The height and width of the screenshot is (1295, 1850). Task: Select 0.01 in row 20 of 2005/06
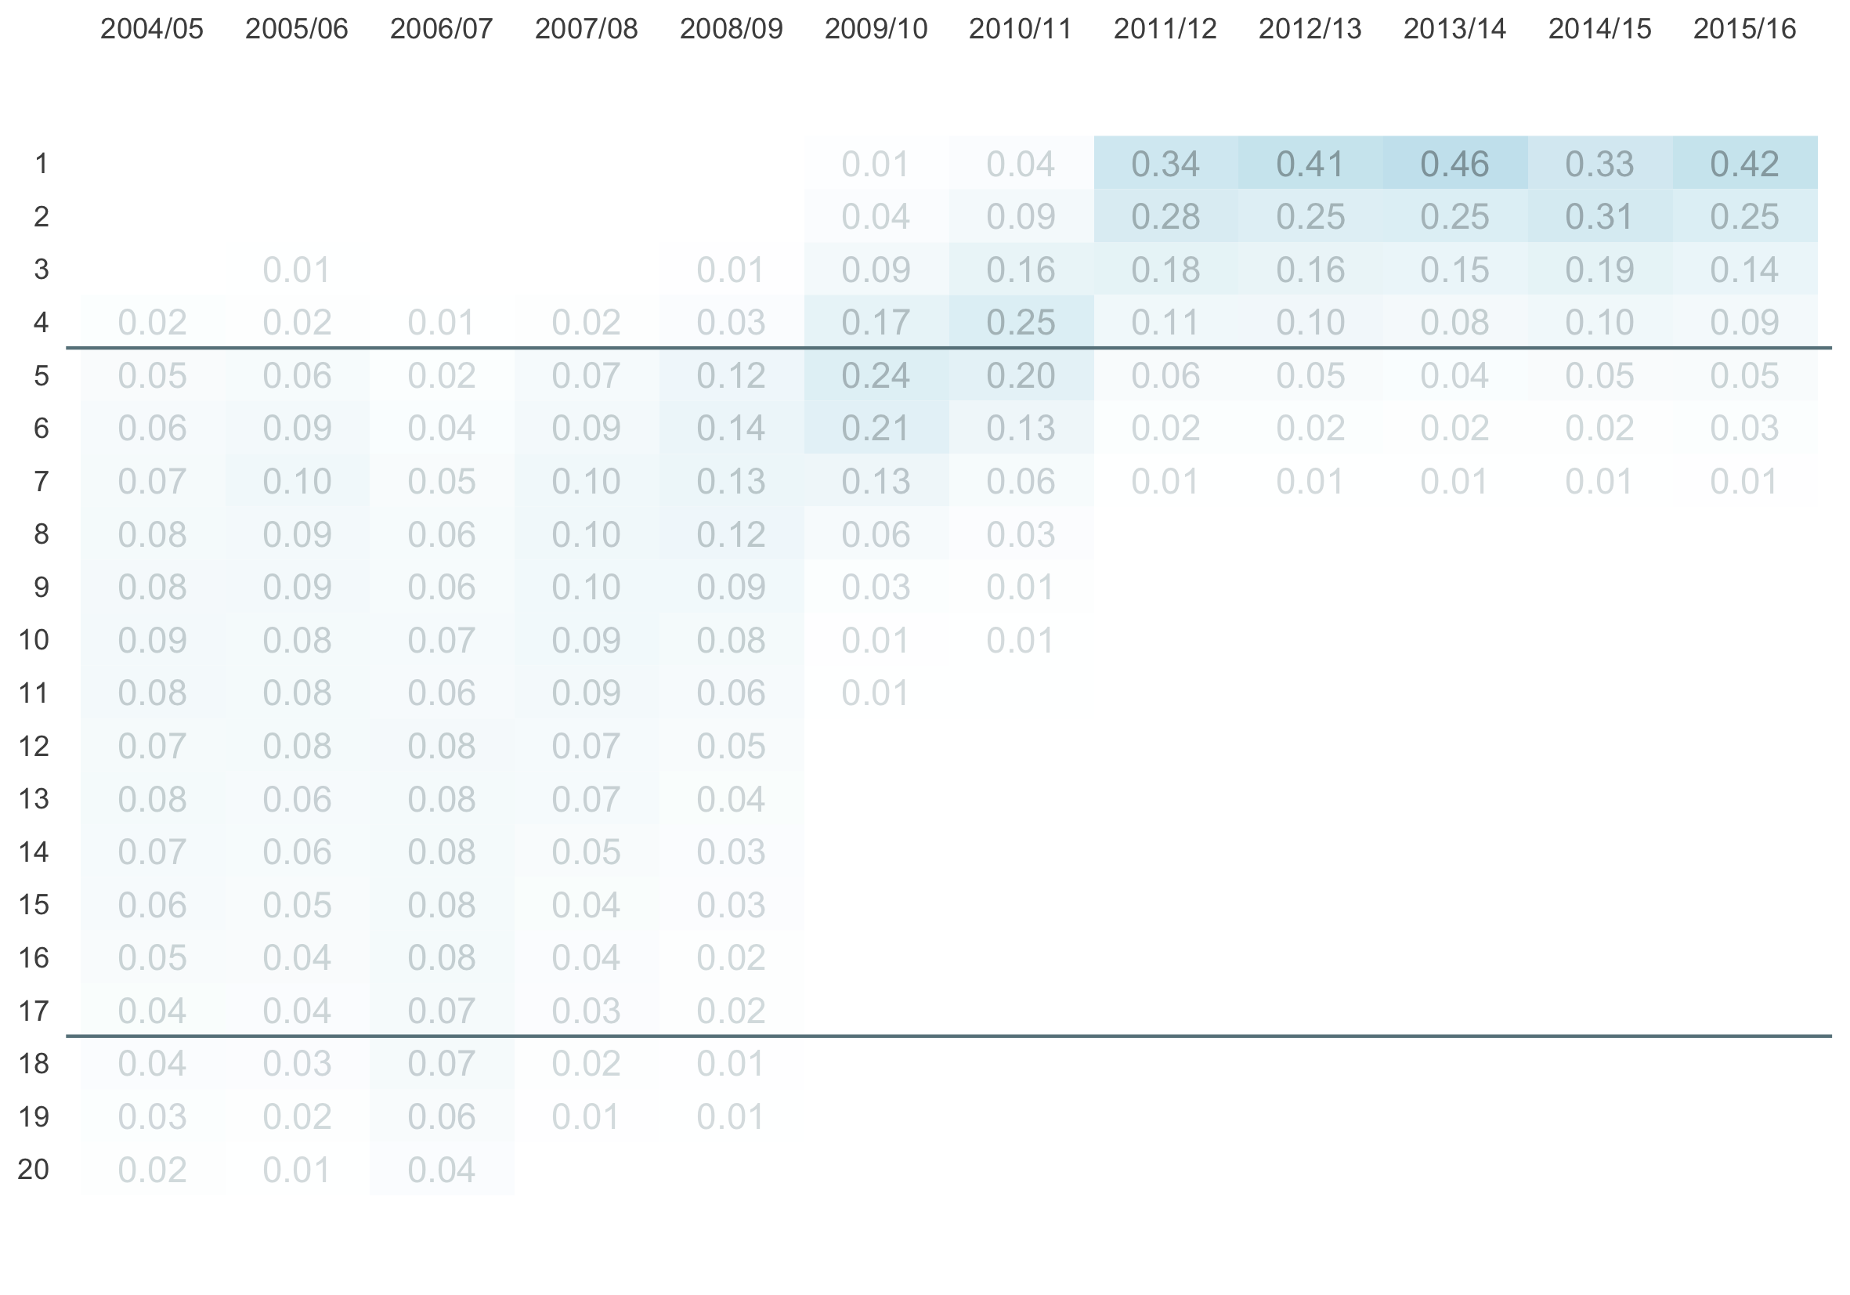(x=297, y=1170)
